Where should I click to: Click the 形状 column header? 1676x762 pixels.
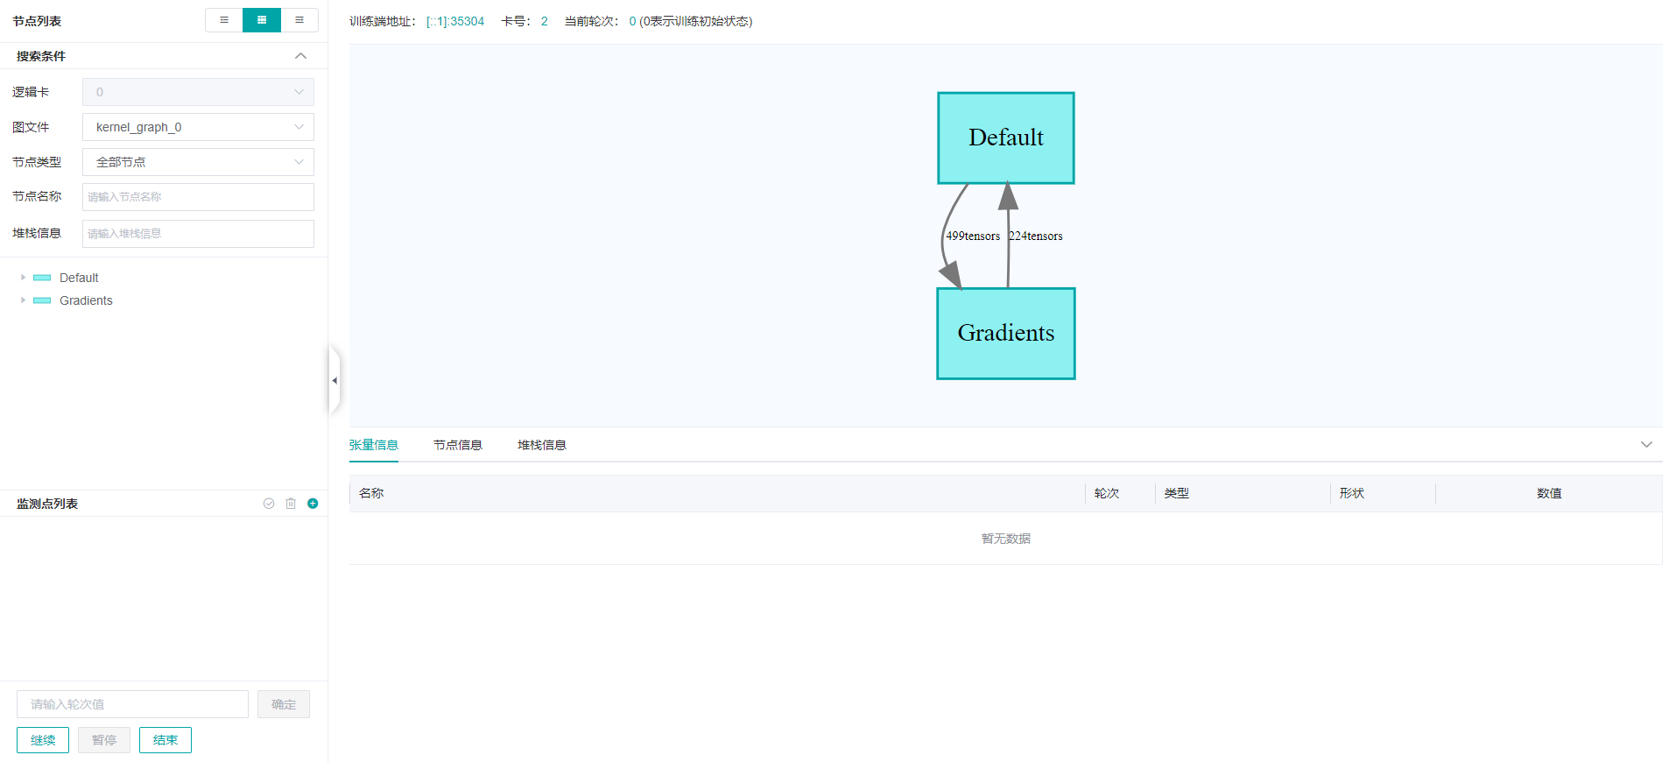[x=1352, y=493]
